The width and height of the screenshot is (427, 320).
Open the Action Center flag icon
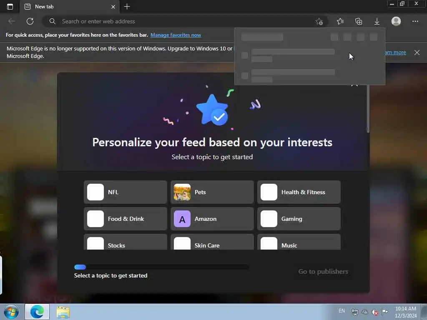384,312
